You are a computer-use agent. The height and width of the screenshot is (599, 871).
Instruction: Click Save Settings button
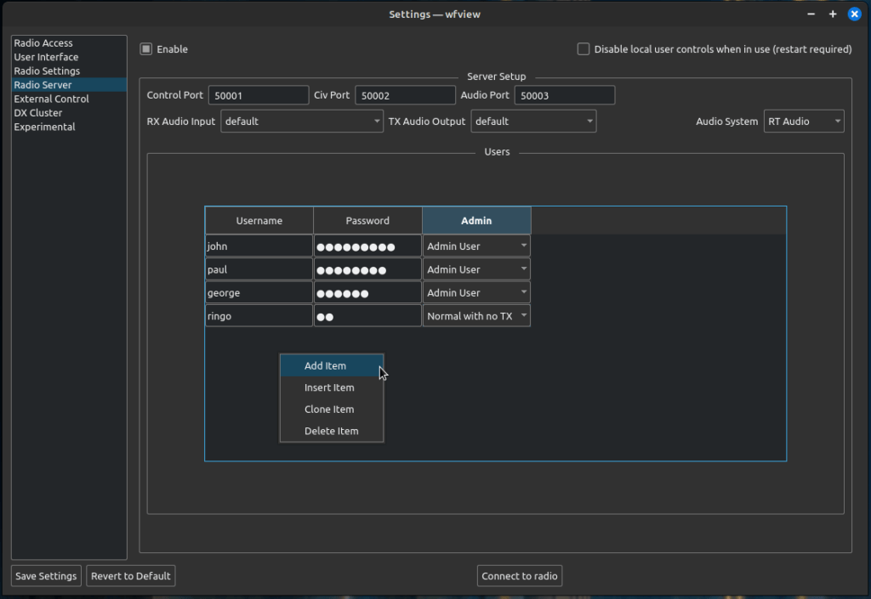pyautogui.click(x=46, y=576)
